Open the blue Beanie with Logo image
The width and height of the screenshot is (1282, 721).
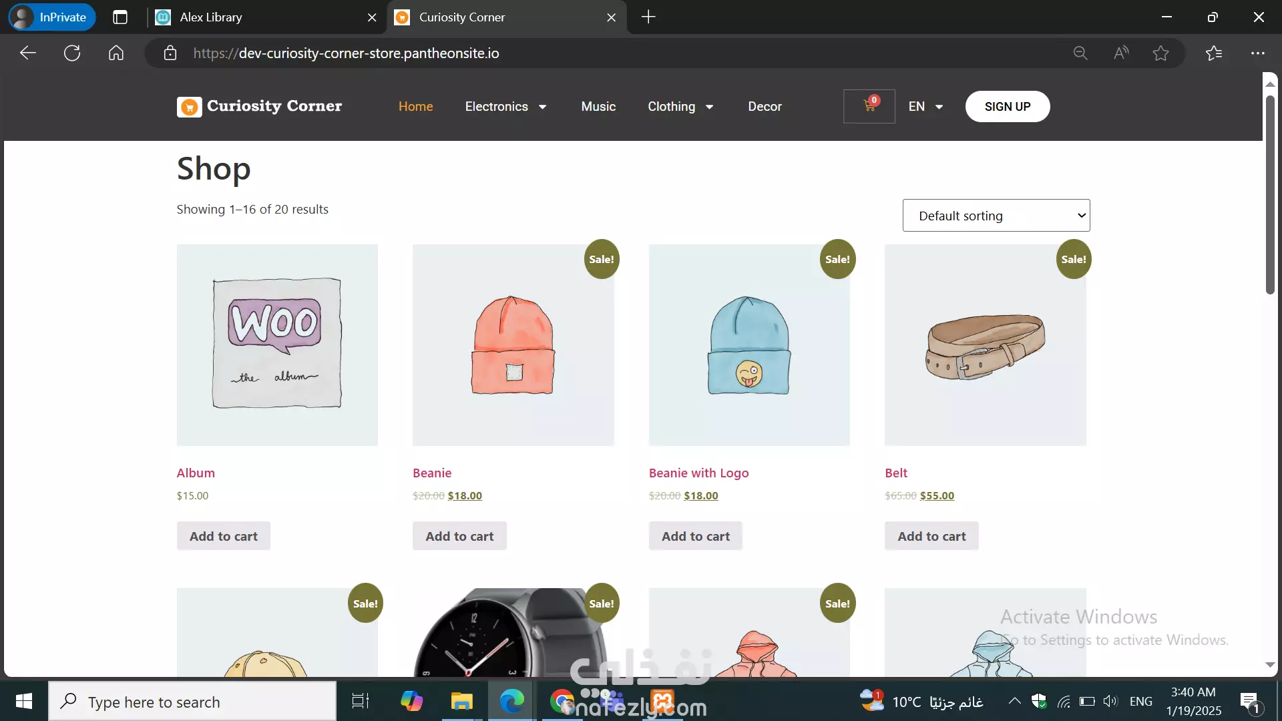pyautogui.click(x=749, y=344)
